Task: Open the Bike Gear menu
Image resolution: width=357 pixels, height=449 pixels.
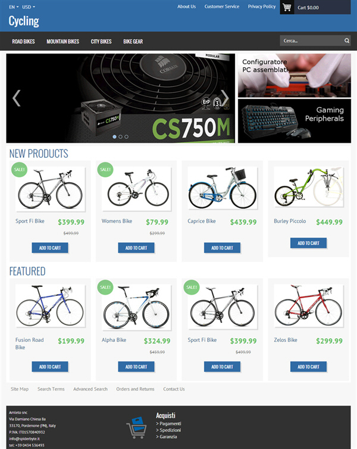Action: (133, 42)
